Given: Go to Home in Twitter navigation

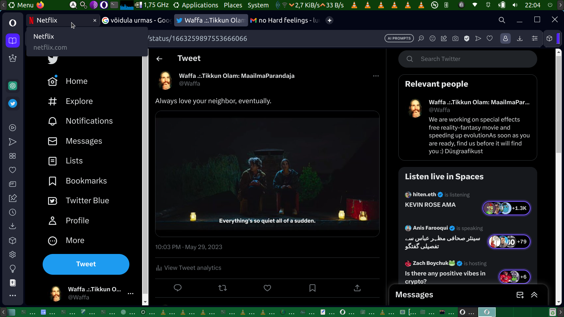Looking at the screenshot, I should tap(68, 81).
